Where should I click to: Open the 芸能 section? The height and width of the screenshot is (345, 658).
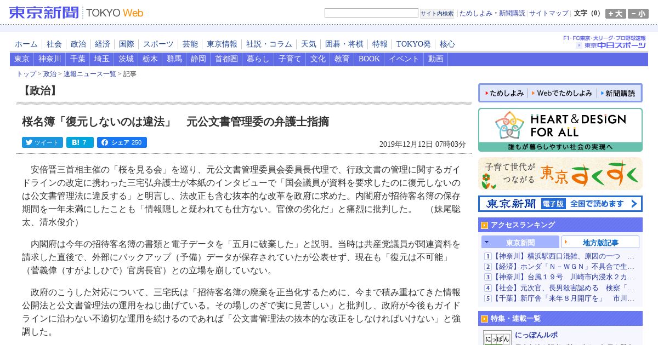coord(190,44)
